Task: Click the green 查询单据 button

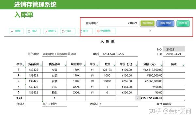Action: click(x=148, y=23)
